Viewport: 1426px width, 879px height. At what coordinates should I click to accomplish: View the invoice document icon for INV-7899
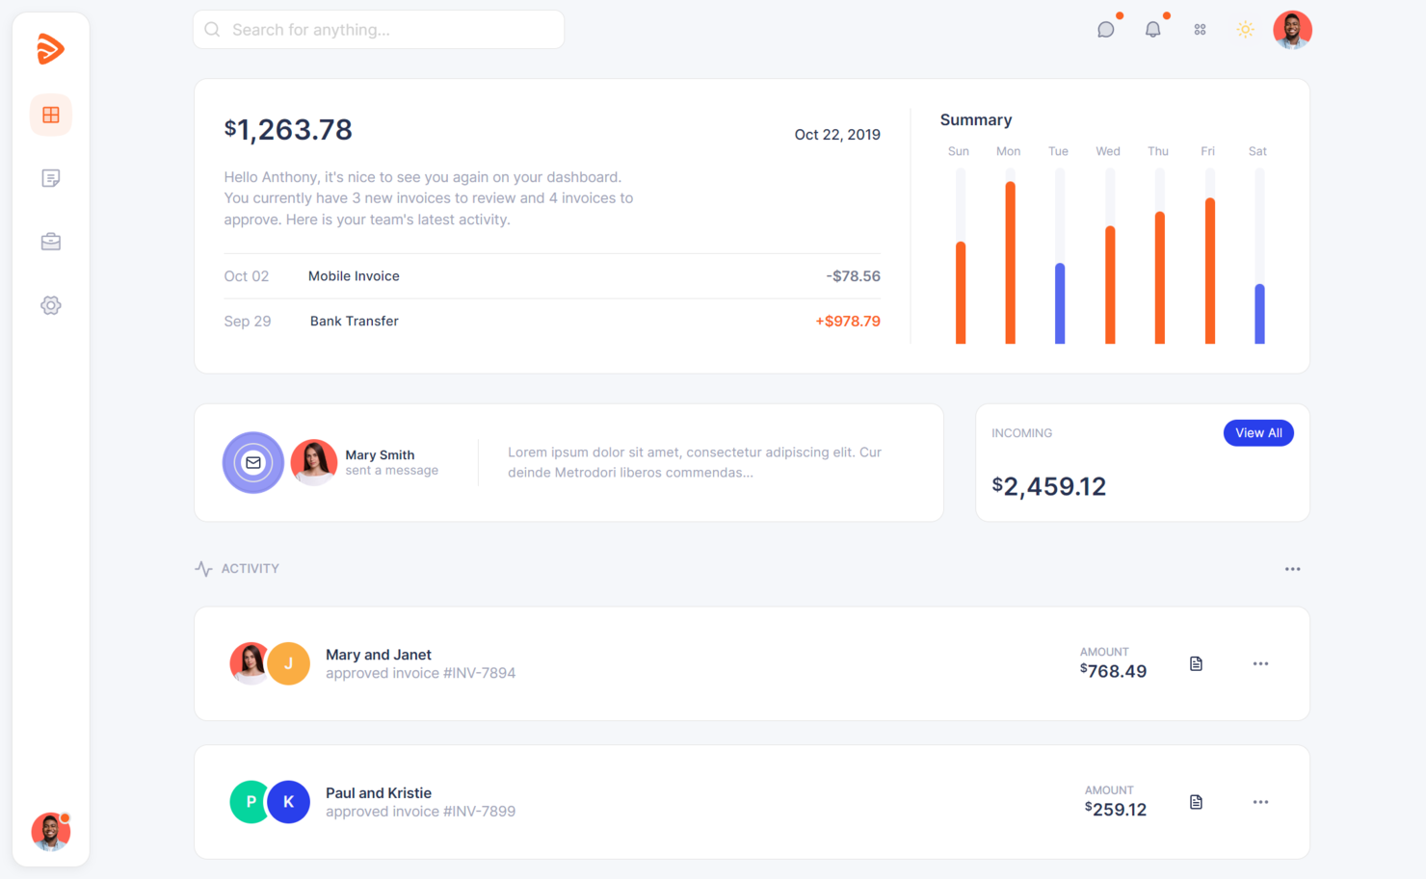[1196, 801]
